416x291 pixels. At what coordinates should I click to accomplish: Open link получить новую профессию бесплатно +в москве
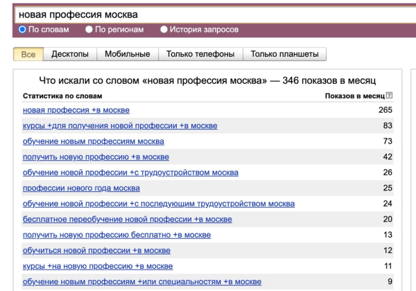pyautogui.click(x=116, y=235)
